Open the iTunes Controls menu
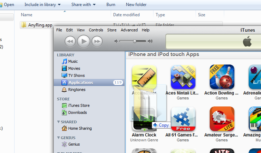261x153 pixels. (x=96, y=30)
